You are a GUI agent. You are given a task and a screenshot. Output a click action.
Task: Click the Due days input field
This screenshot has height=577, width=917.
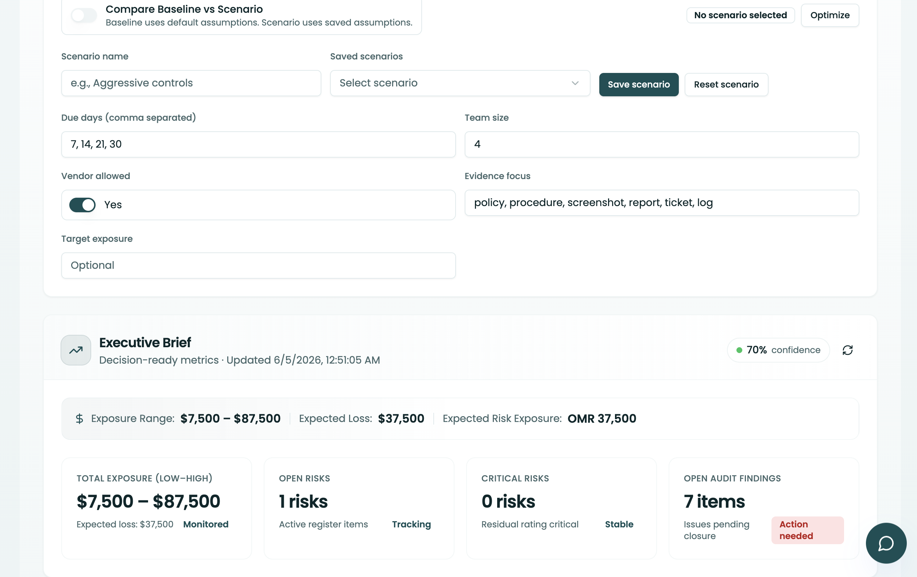coord(258,144)
